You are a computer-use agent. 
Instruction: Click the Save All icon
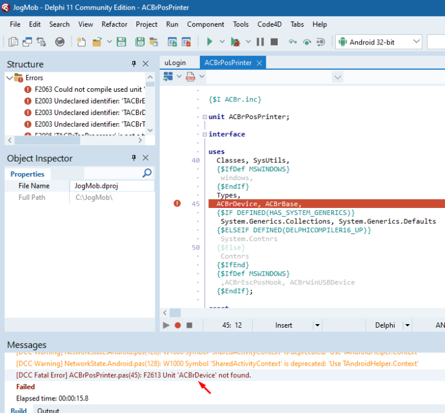[x=139, y=42]
